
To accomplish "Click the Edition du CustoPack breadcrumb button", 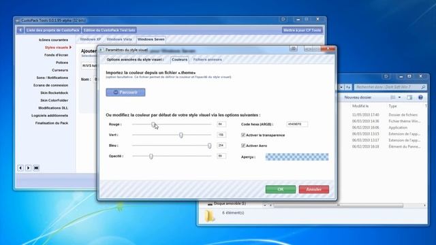I will [x=109, y=30].
